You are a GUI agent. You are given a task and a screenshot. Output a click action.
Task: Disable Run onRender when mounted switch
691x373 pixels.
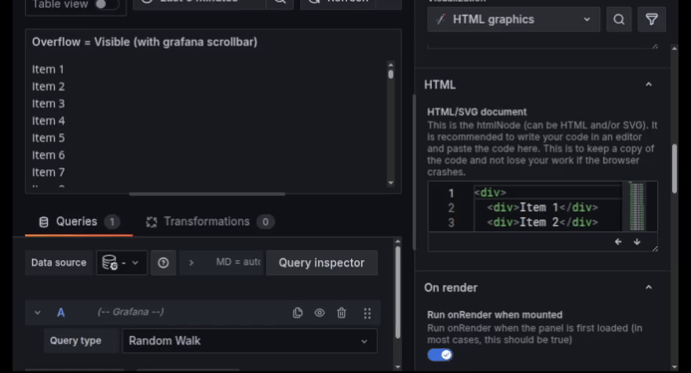pos(440,354)
